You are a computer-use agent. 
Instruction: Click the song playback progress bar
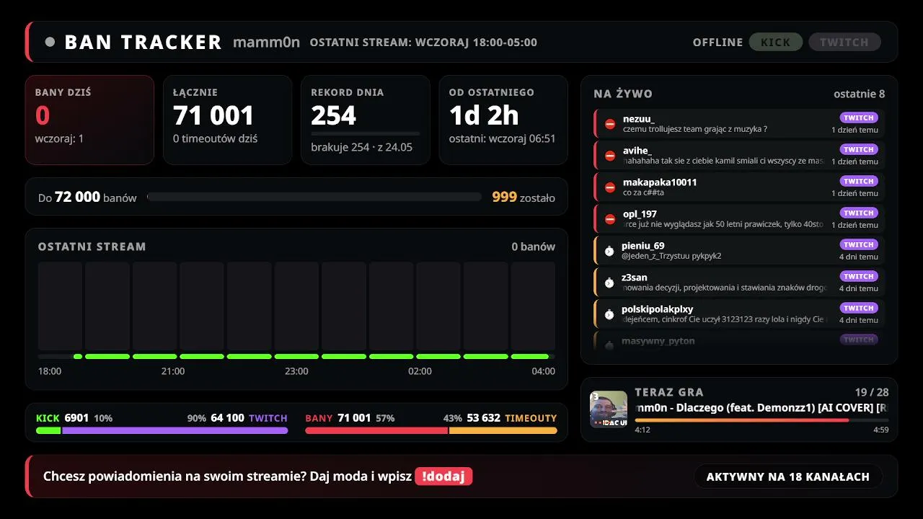pos(761,420)
